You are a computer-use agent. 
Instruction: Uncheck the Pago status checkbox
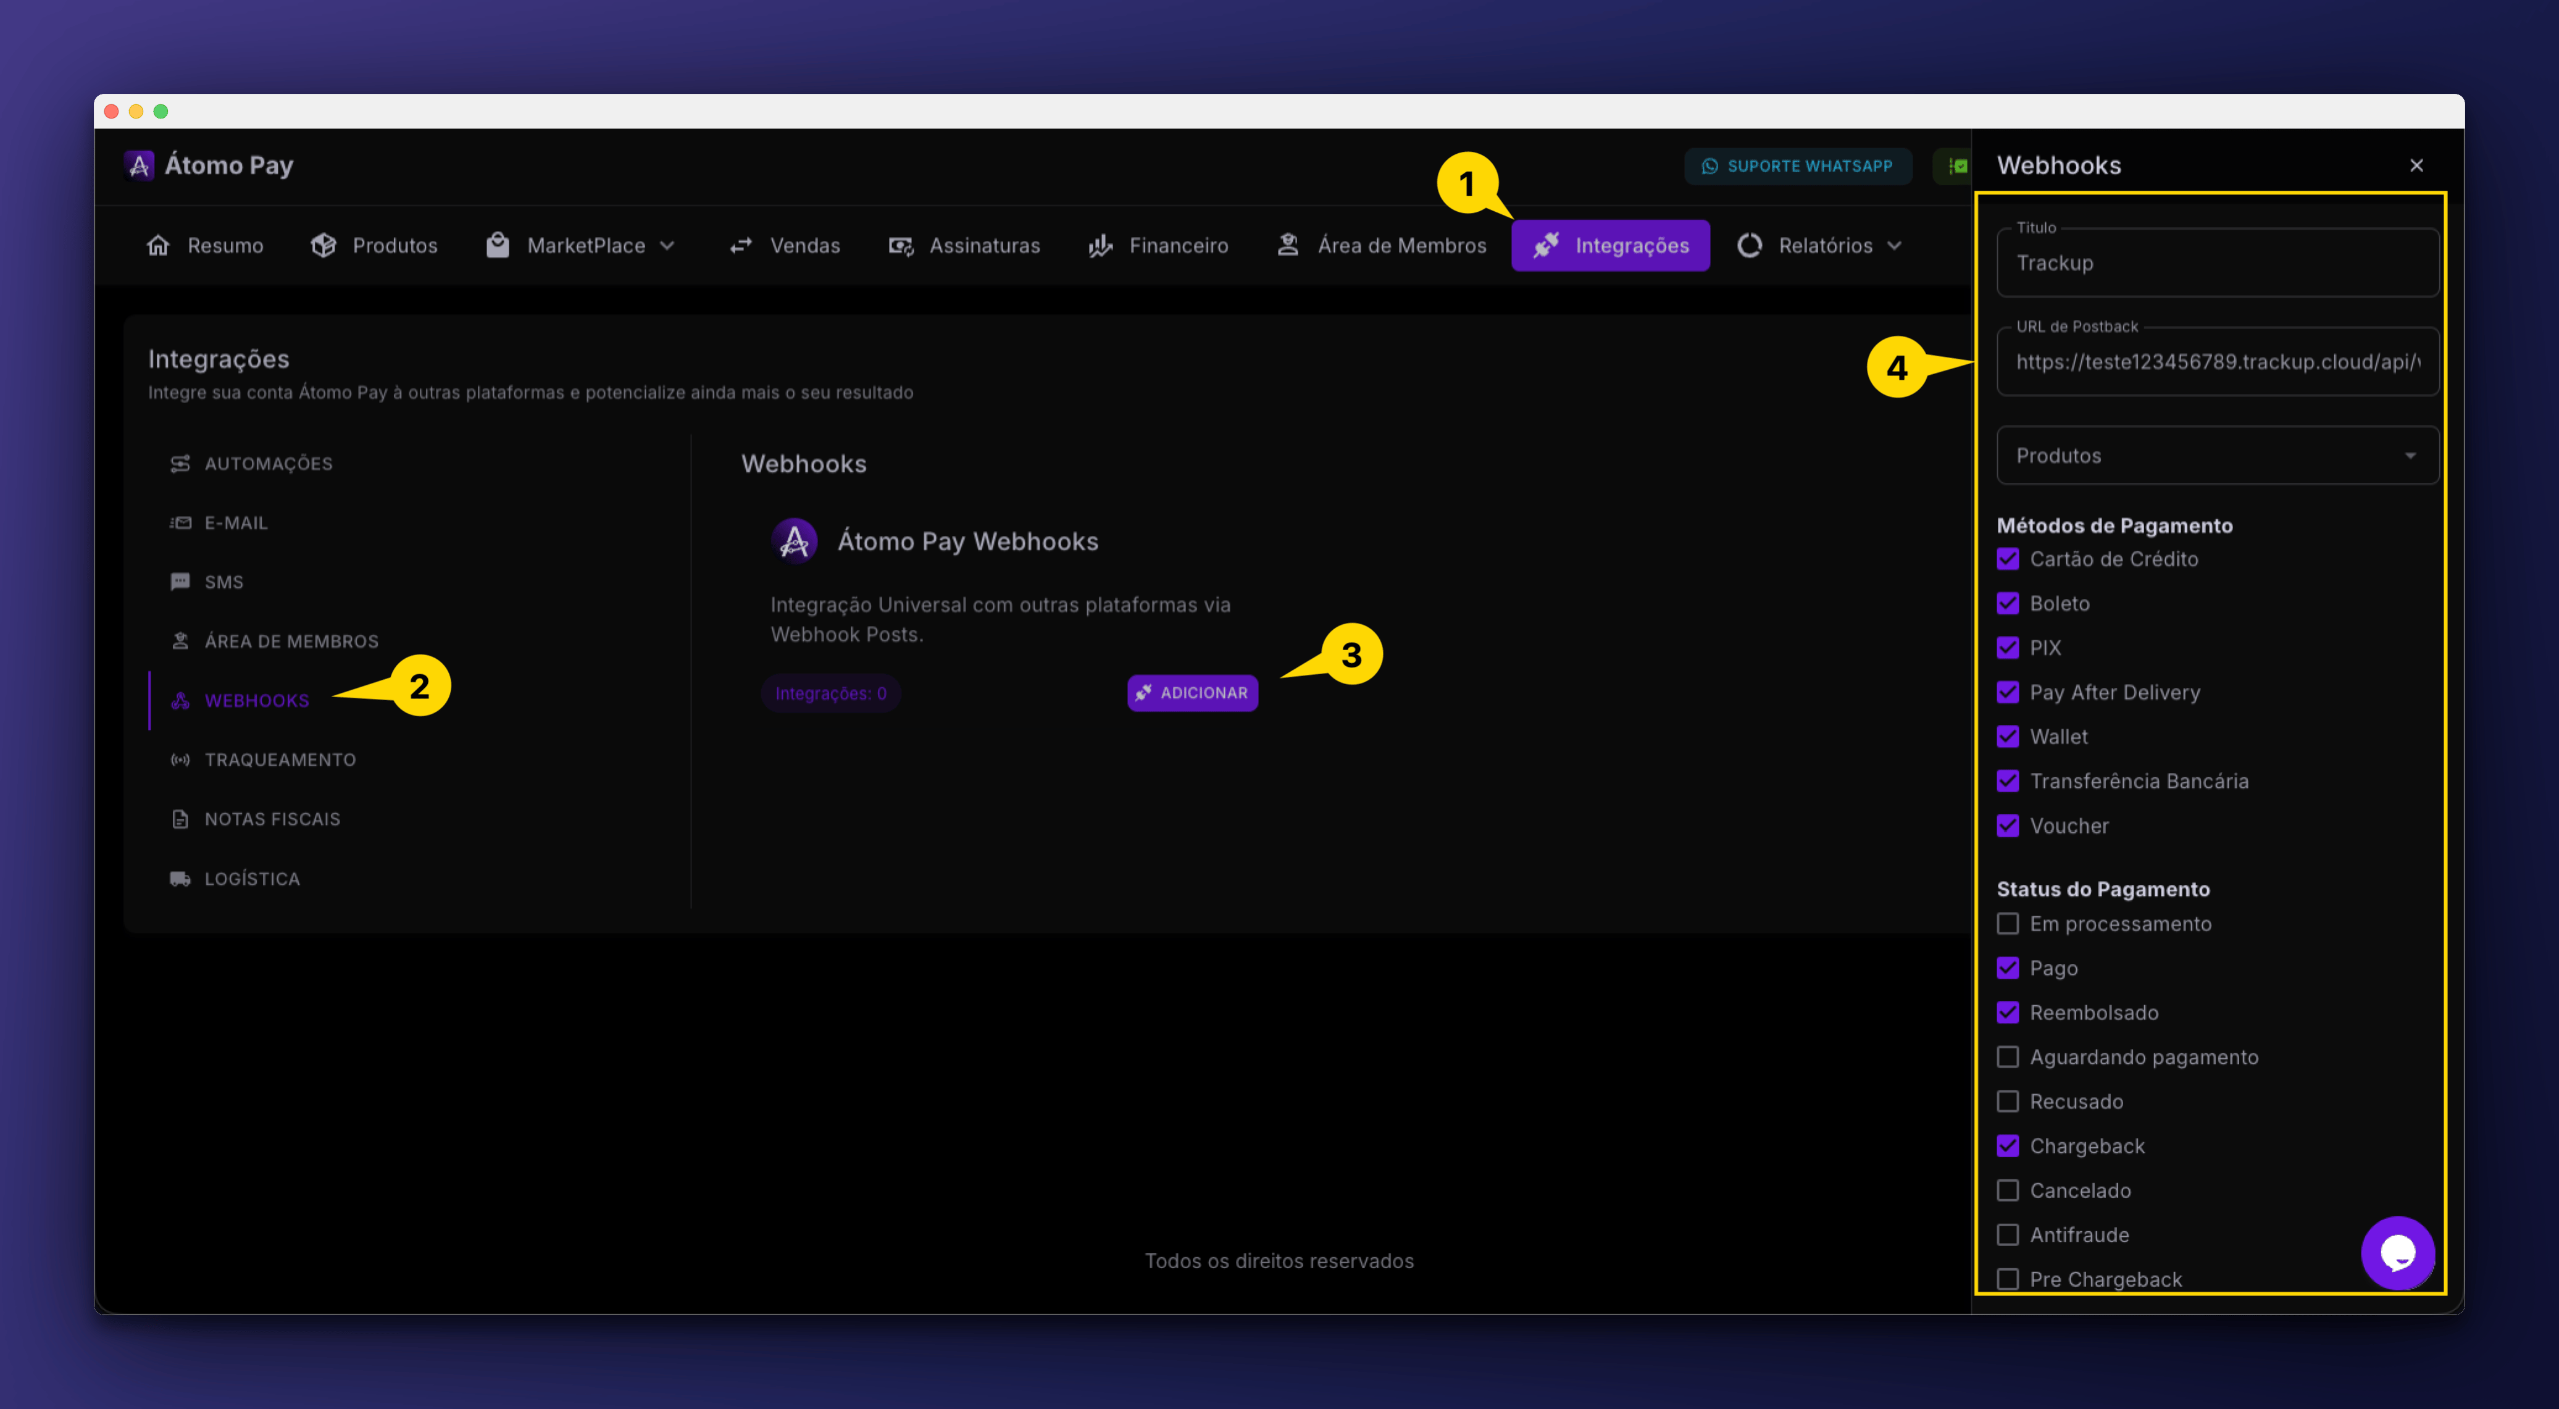coord(2008,968)
